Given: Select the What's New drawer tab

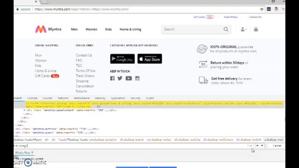Looking at the screenshot, I should [22, 153].
